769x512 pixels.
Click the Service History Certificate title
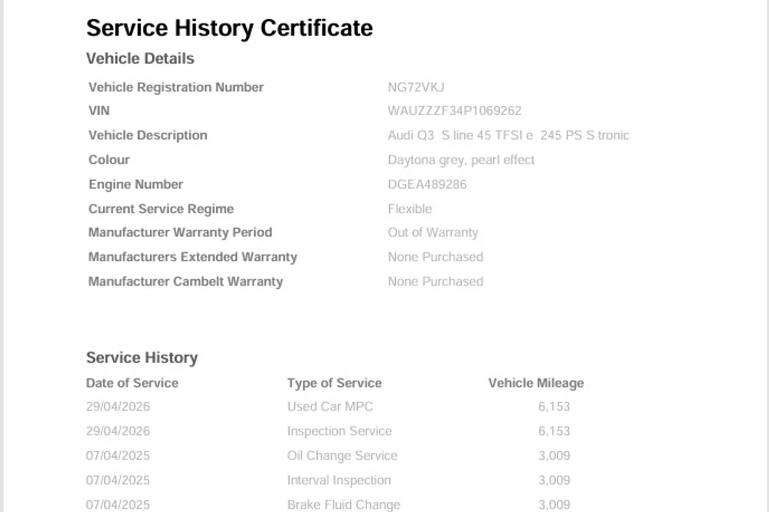click(229, 28)
